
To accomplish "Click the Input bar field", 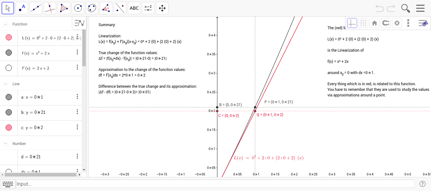I will 215,184.
